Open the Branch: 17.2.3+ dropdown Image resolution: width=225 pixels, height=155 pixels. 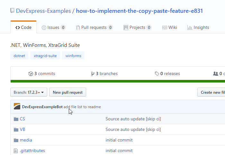[29, 92]
